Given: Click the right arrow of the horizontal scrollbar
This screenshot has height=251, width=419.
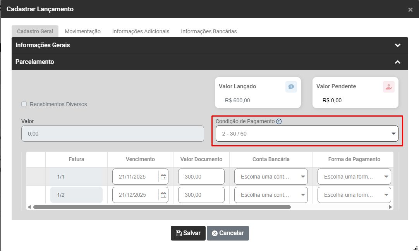Looking at the screenshot, I should pyautogui.click(x=390, y=207).
